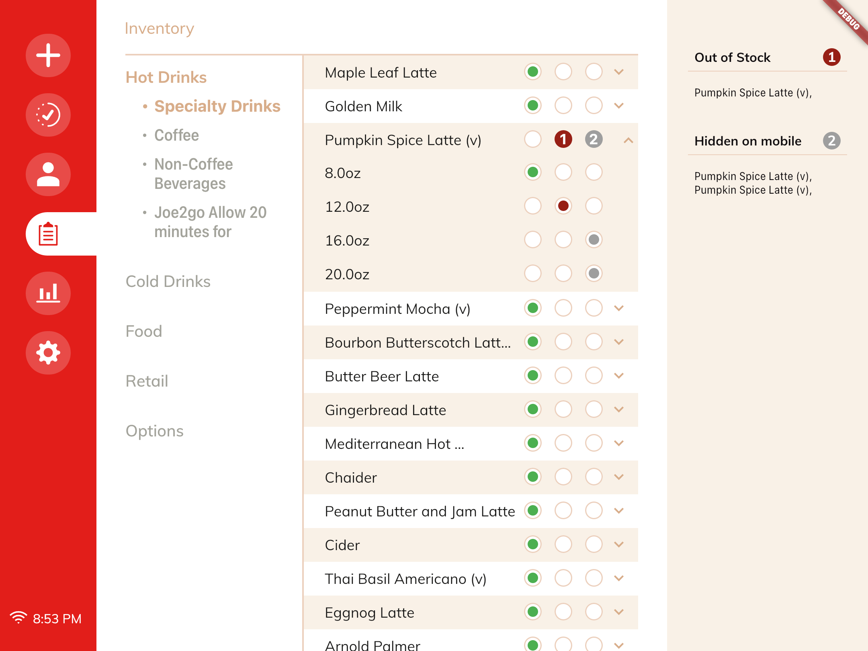Set 12.0oz size to in stock
868x651 pixels.
click(x=533, y=206)
